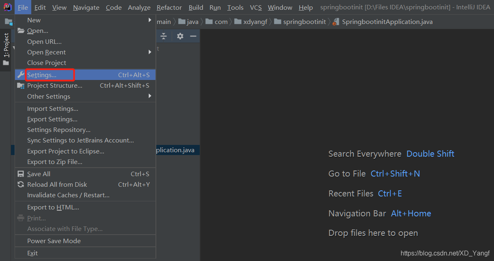Open the View menu
The height and width of the screenshot is (261, 494).
coord(59,7)
